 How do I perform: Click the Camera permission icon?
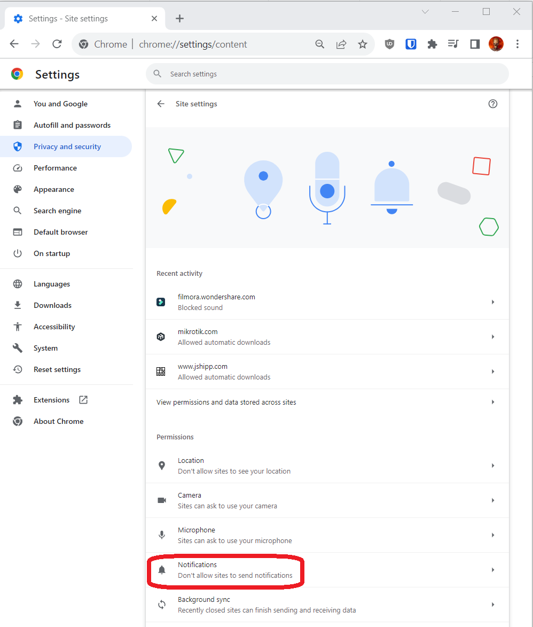162,500
